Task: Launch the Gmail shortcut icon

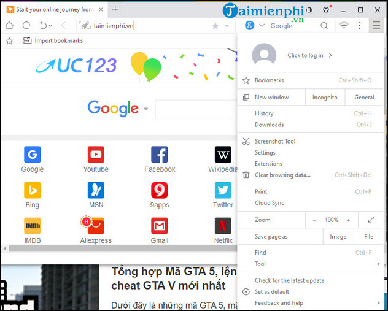Action: 160,226
